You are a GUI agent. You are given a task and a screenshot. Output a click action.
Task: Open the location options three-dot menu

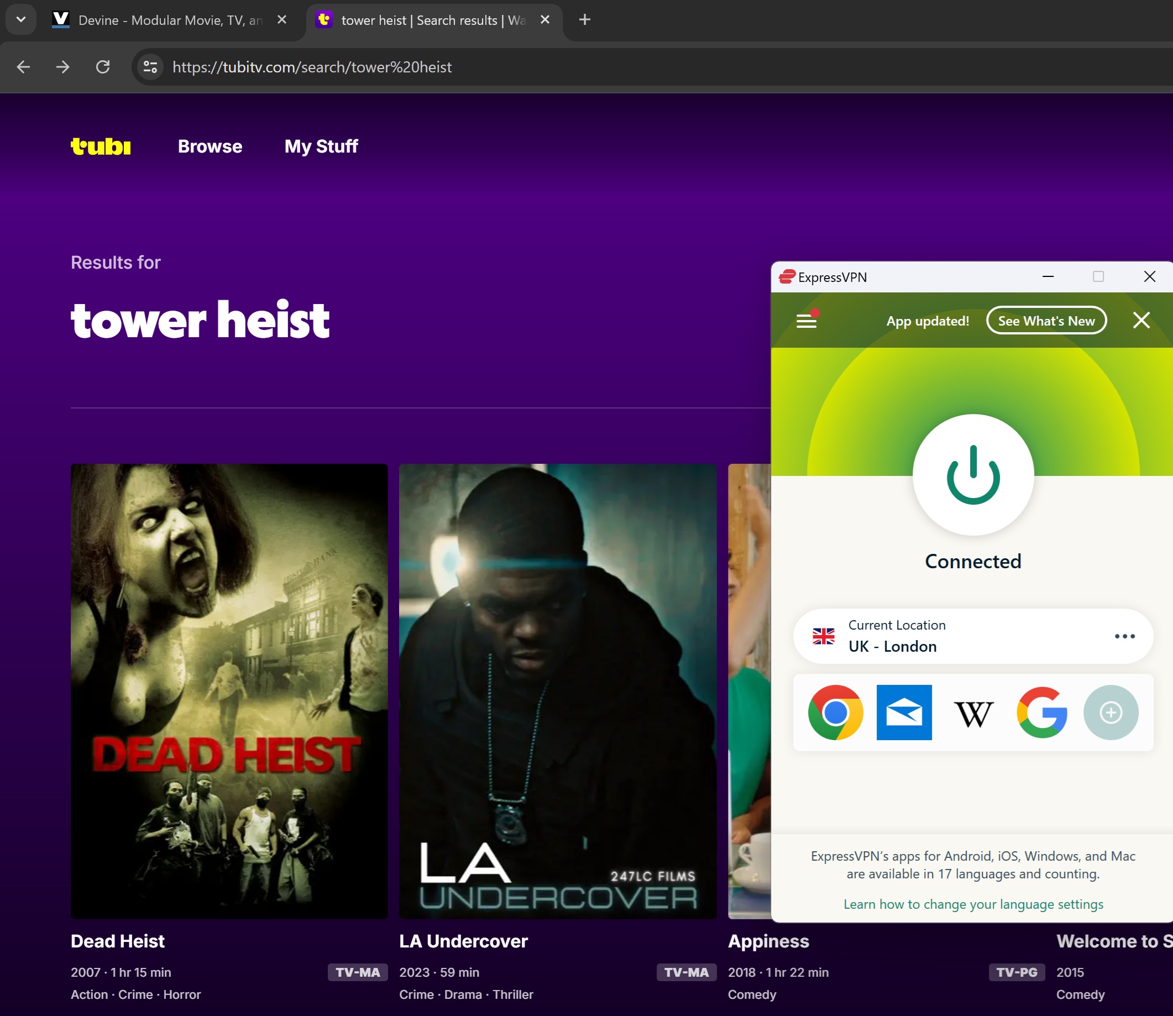(1124, 636)
